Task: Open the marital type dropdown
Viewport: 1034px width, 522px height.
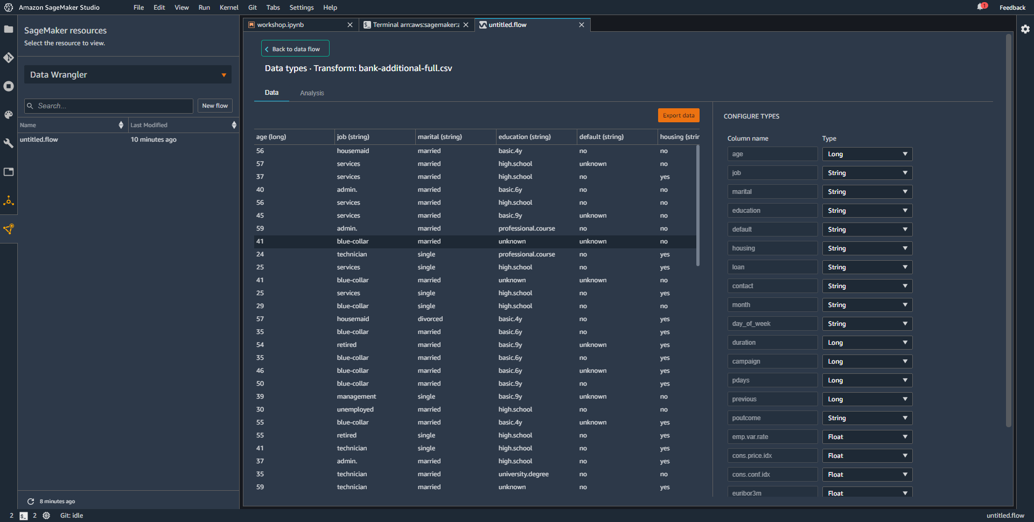Action: tap(867, 192)
